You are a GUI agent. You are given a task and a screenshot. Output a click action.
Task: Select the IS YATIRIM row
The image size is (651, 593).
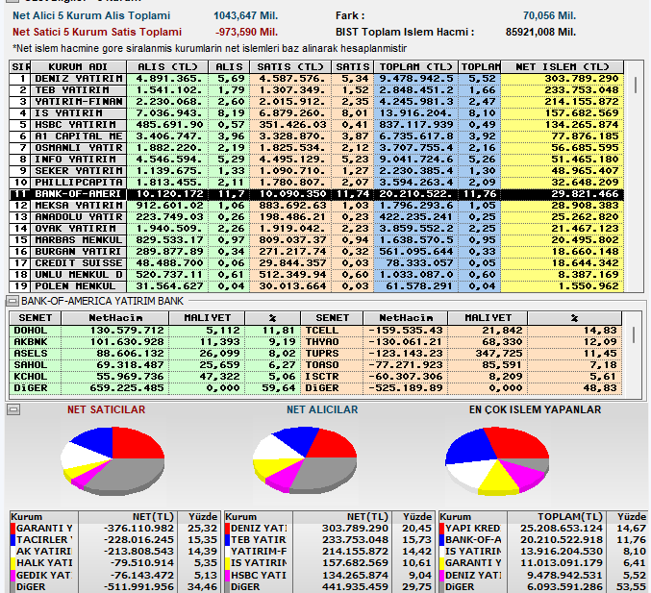click(x=316, y=113)
